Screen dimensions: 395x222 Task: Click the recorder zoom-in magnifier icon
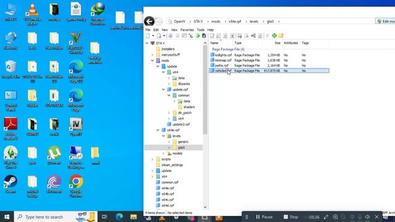(335, 216)
